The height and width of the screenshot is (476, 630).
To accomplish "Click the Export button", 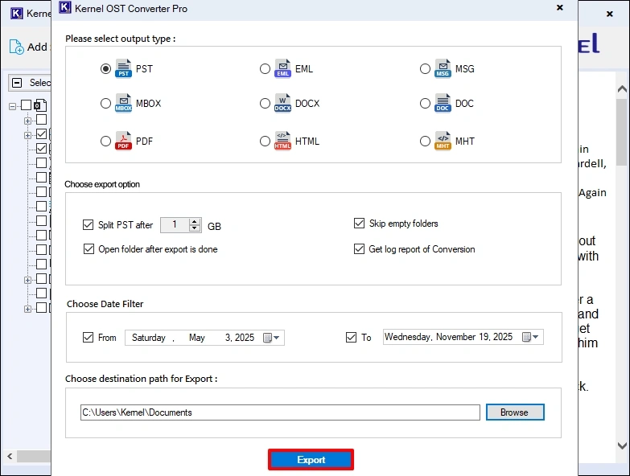I will (311, 460).
